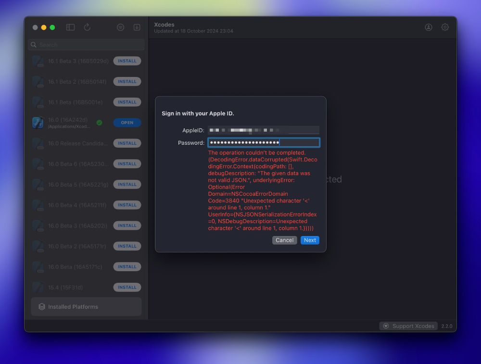Open the settings gear icon

(x=445, y=27)
